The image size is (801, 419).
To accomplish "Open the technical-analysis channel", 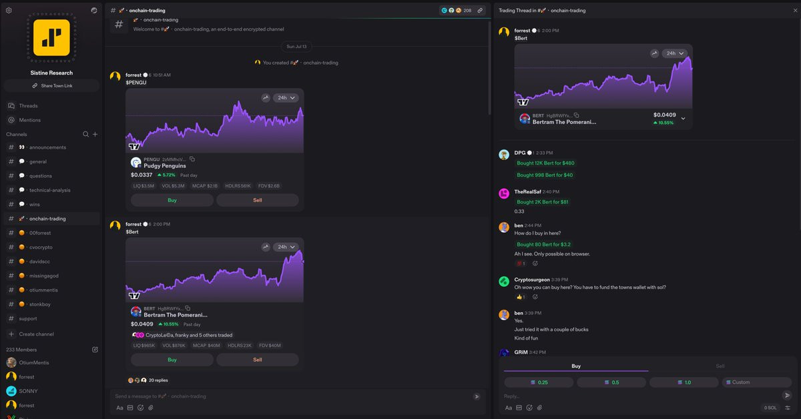I will point(51,190).
